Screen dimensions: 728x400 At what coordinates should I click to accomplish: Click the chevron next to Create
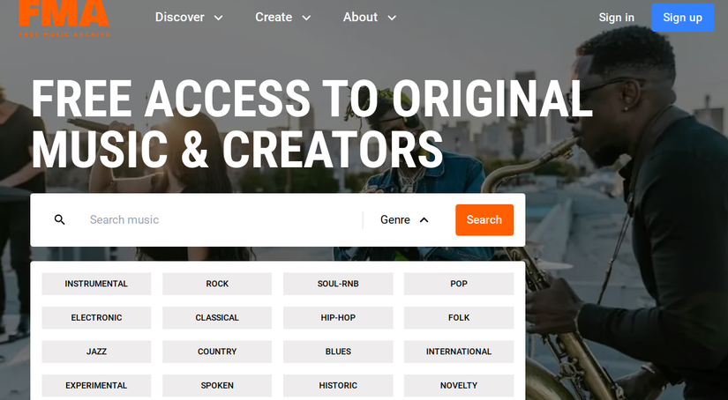tap(306, 19)
